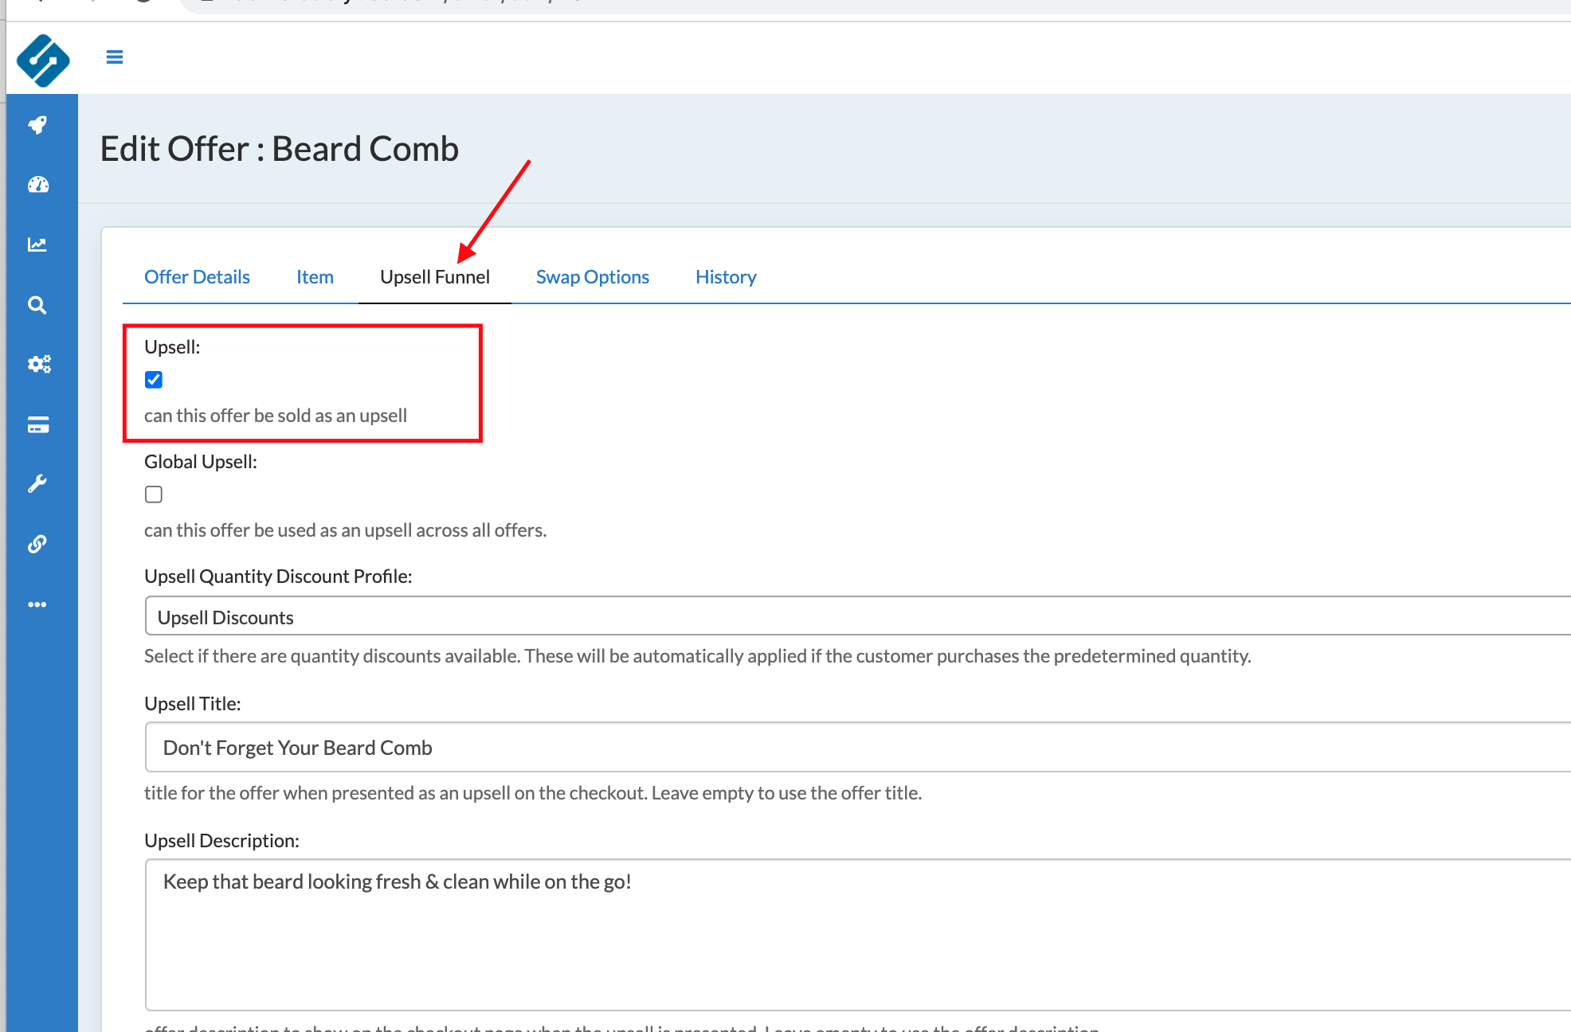
Task: Open the chart reports icon
Action: pos(37,244)
